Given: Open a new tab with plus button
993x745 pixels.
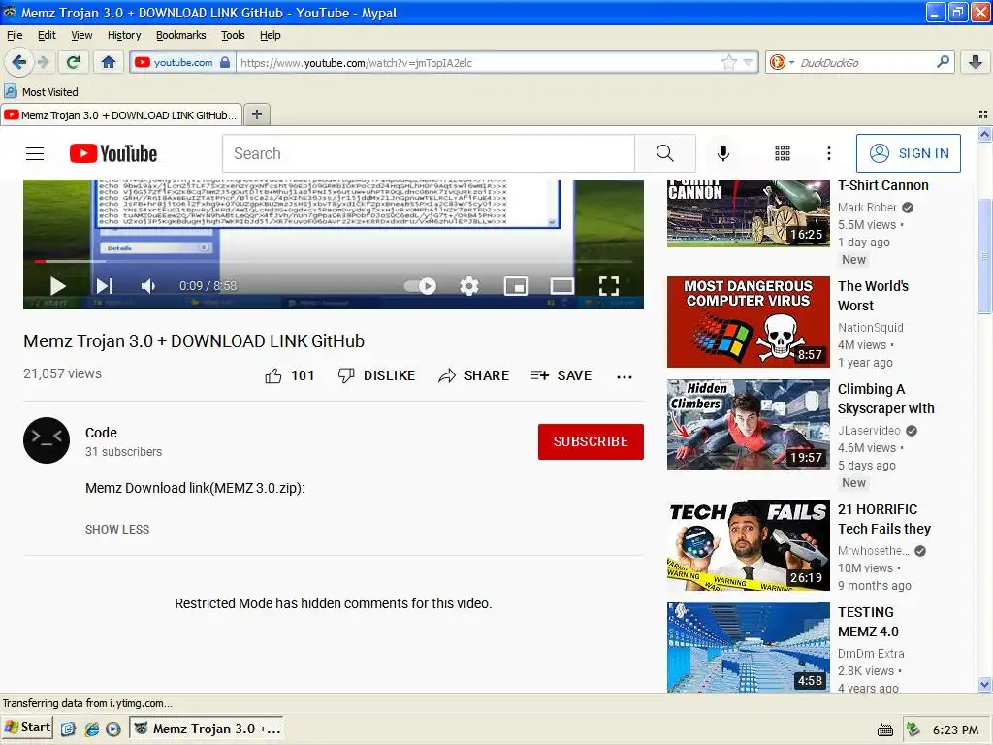Looking at the screenshot, I should click(x=256, y=114).
